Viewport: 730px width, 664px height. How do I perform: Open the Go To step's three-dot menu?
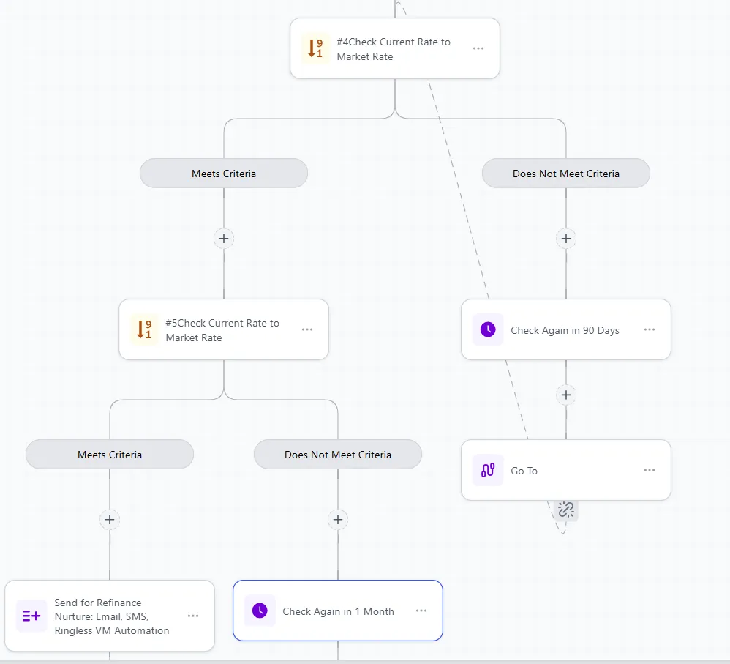(650, 470)
